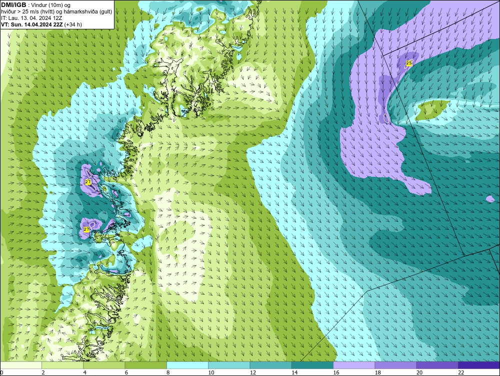The image size is (500, 376).
Task: Click the legend value 12
Action: (253, 373)
